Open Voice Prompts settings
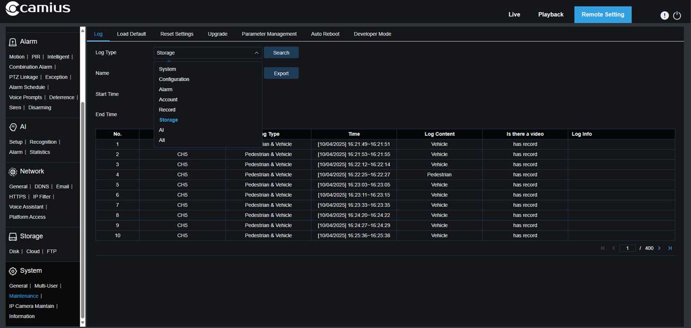 [26, 97]
